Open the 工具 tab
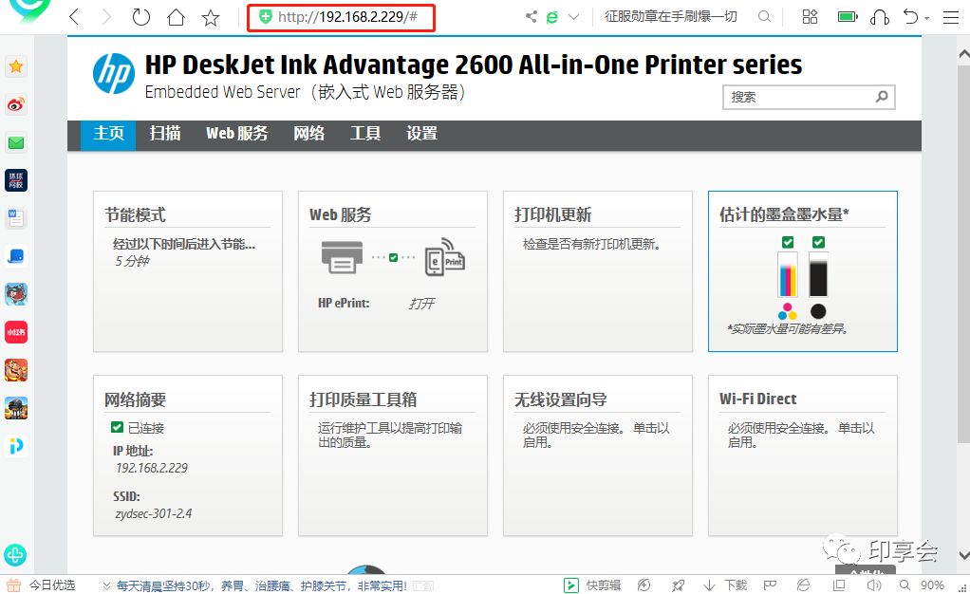This screenshot has height=594, width=970. click(365, 134)
